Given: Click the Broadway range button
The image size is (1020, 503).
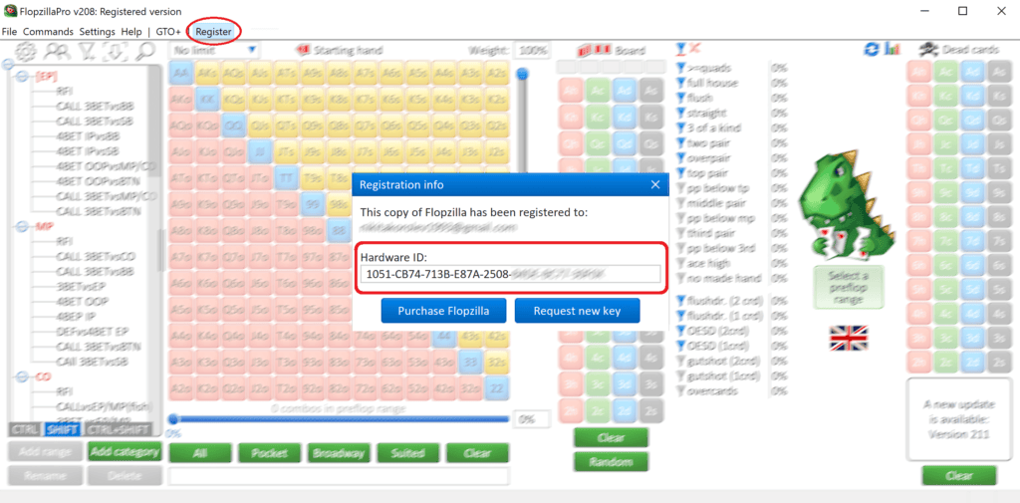Looking at the screenshot, I should 339,453.
